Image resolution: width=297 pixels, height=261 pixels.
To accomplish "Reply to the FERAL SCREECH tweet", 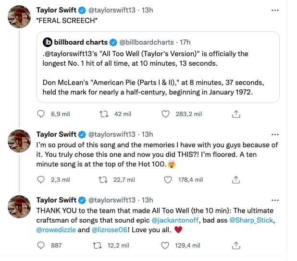I will [x=41, y=114].
